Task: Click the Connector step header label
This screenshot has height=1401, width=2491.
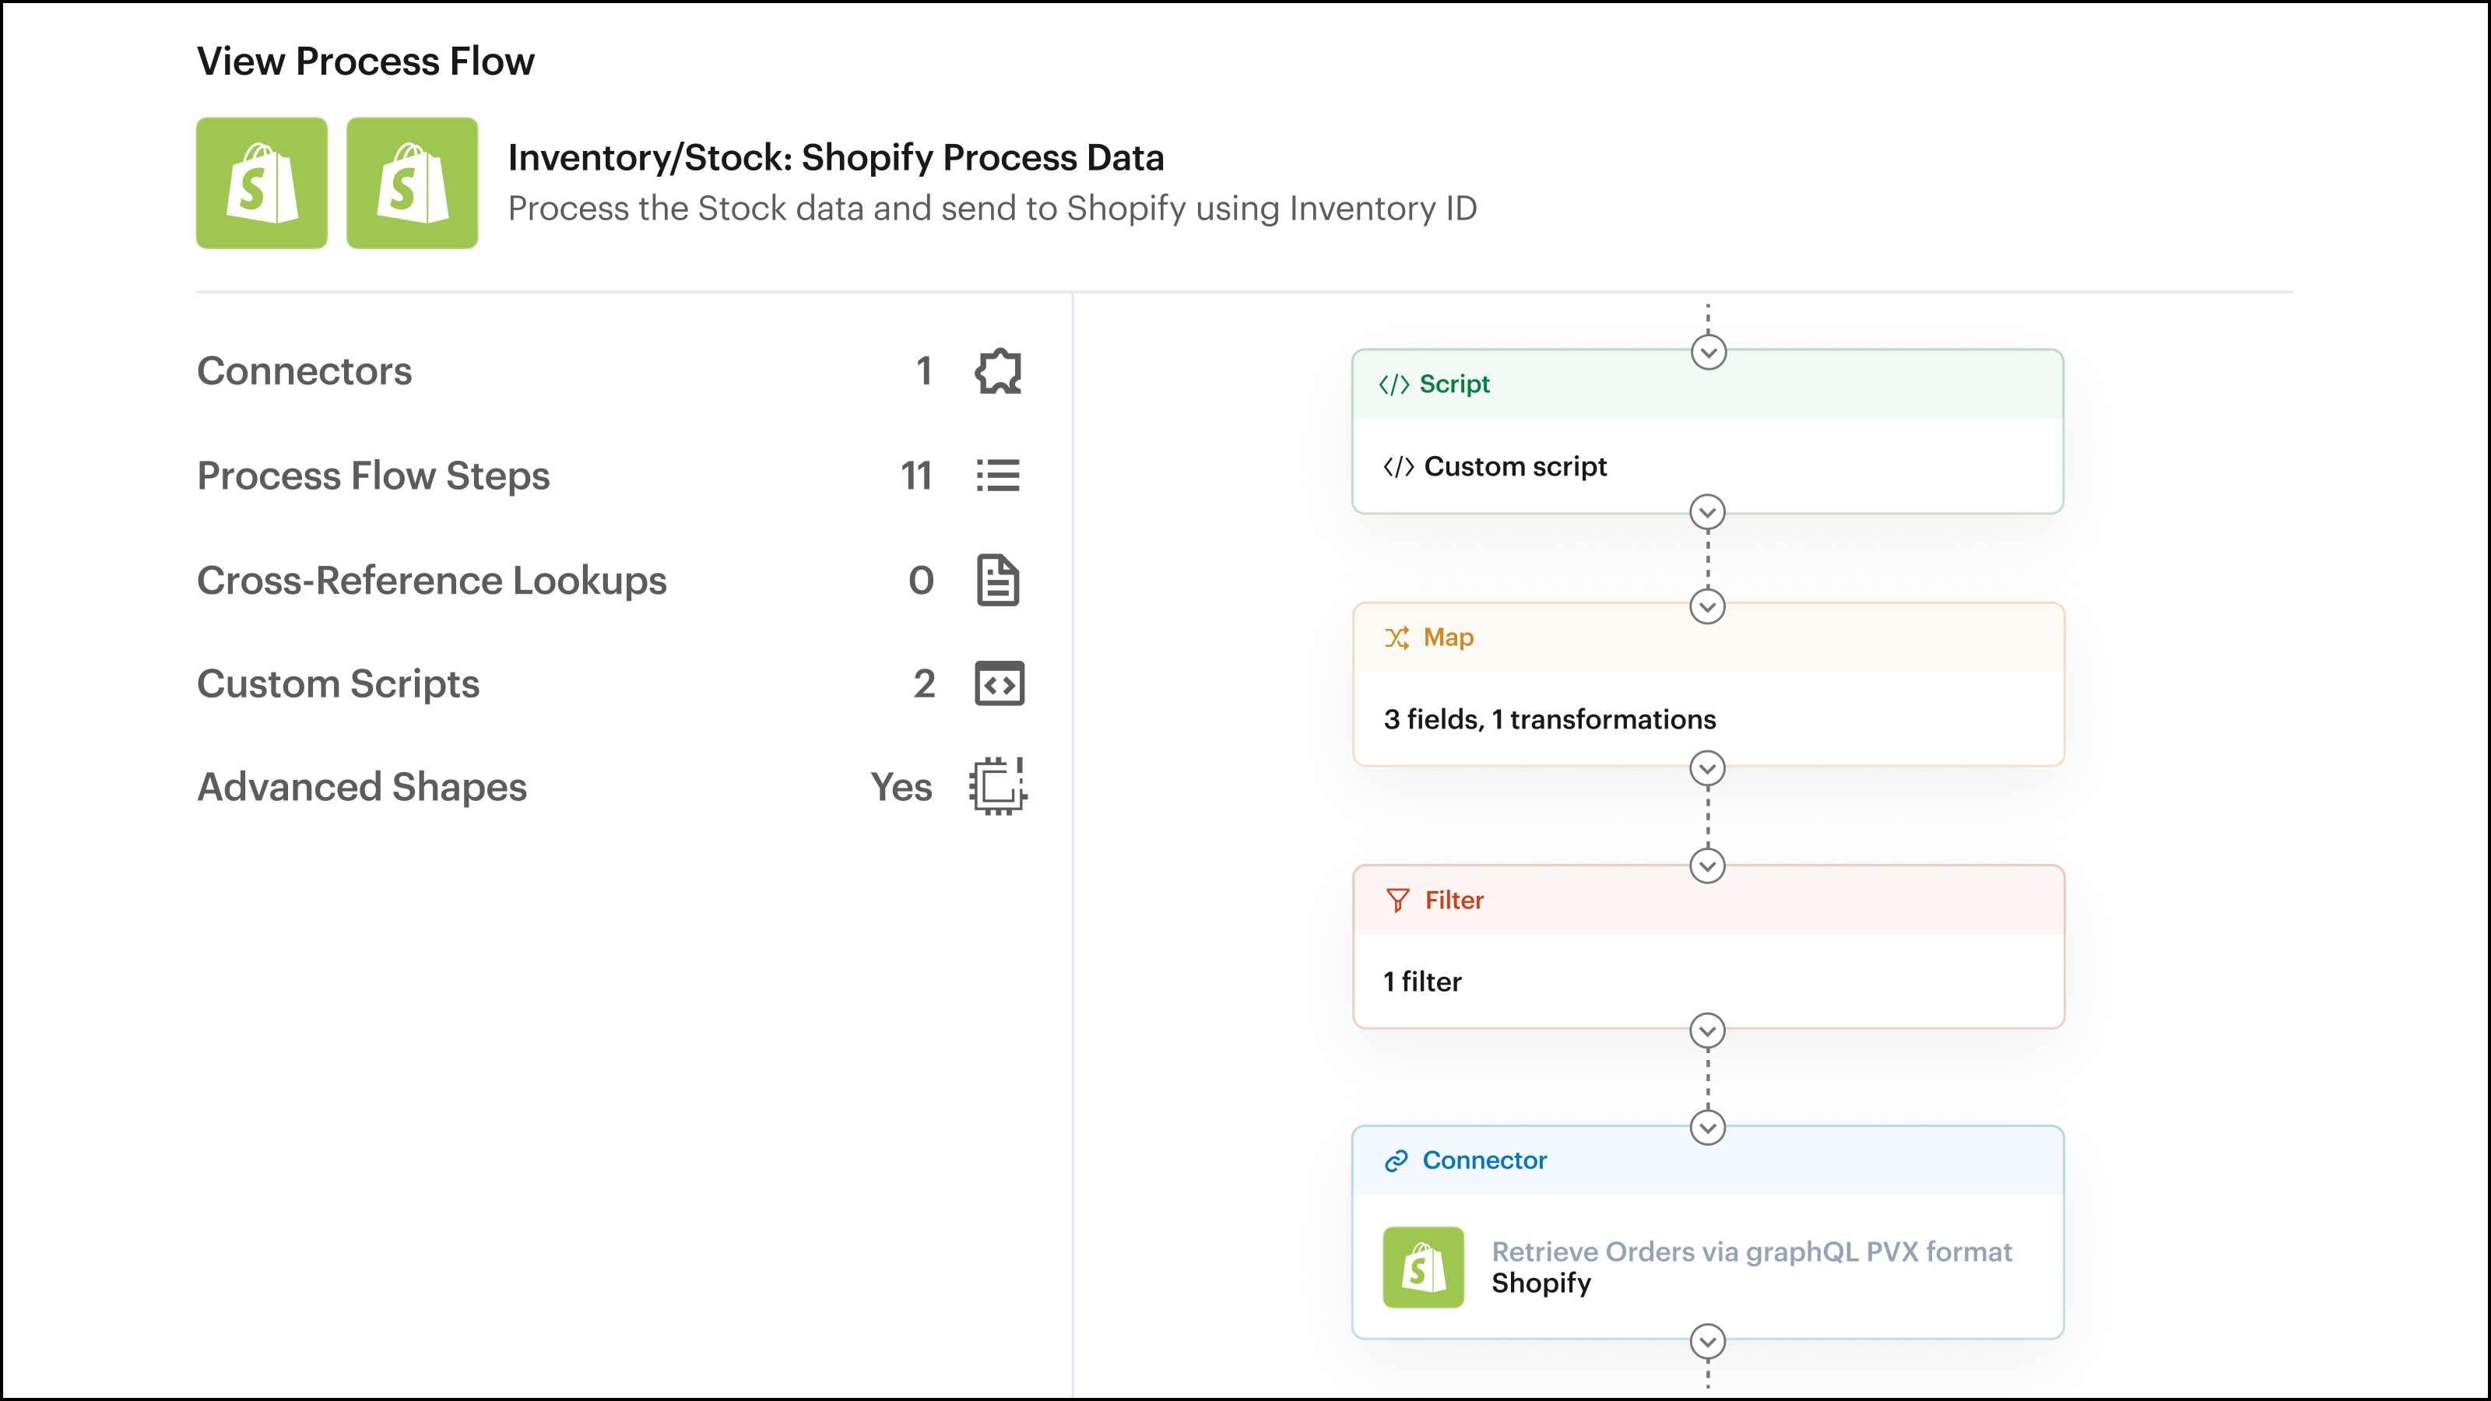Action: coord(1484,1160)
